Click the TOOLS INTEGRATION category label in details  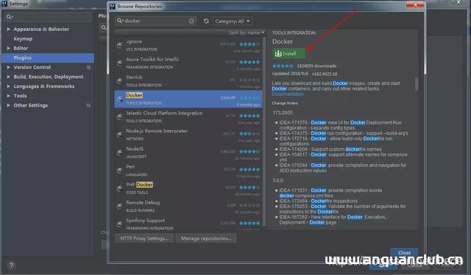294,33
